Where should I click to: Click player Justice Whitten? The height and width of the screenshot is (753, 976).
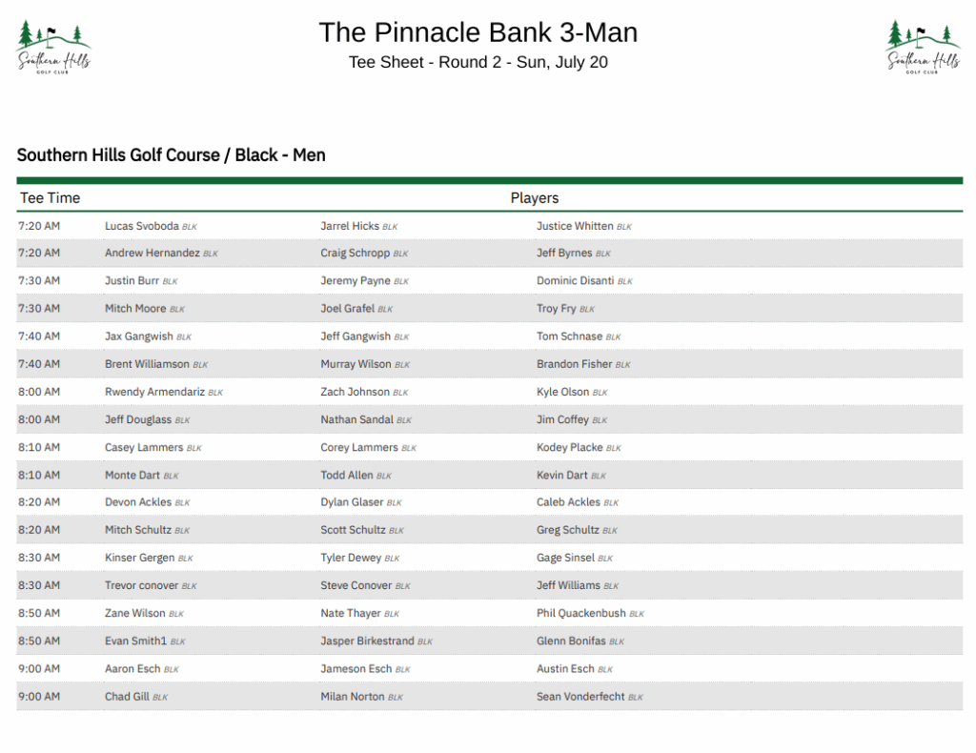coord(575,226)
